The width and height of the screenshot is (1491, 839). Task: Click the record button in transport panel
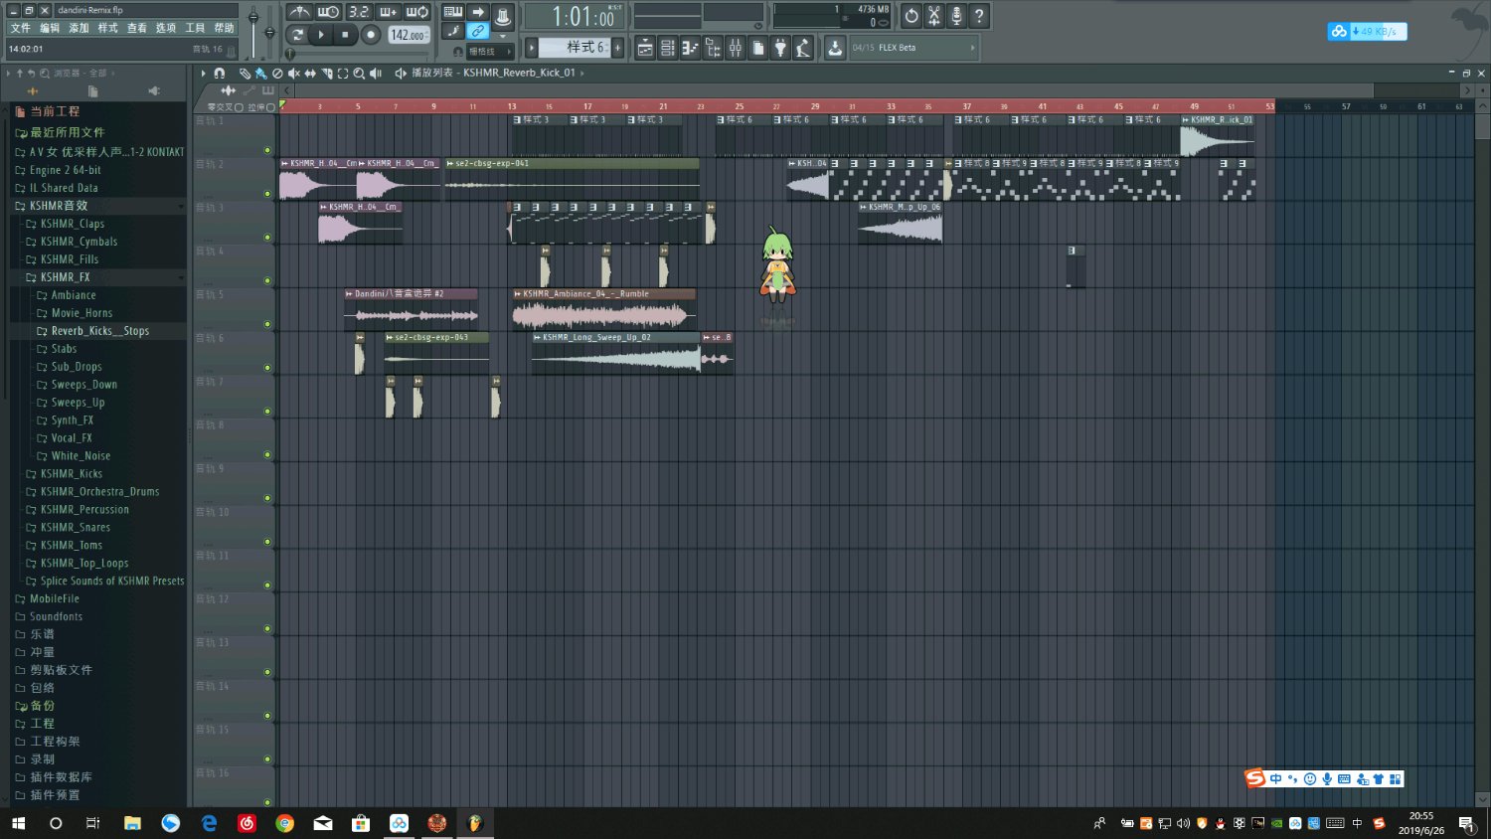click(371, 35)
